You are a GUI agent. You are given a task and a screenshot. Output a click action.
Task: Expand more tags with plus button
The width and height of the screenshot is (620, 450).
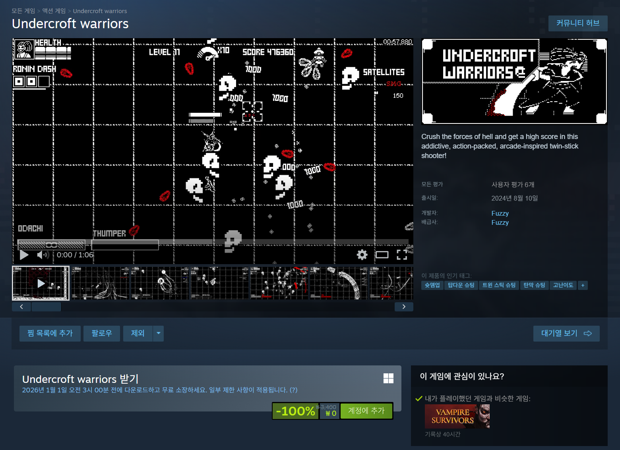pos(583,285)
